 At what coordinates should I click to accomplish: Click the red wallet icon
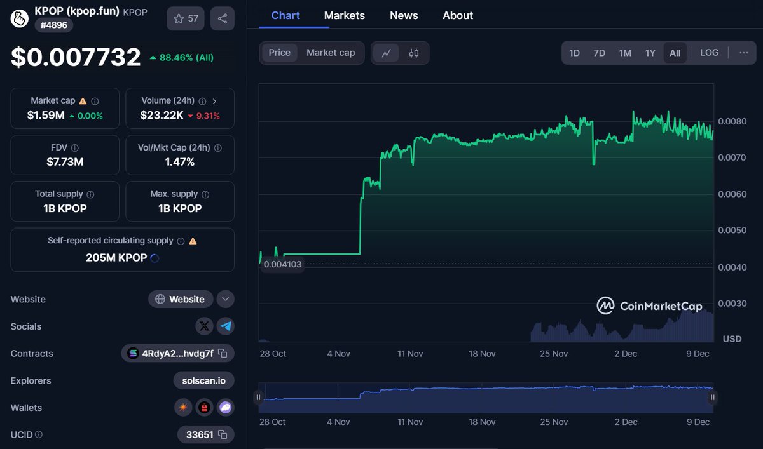click(x=204, y=408)
